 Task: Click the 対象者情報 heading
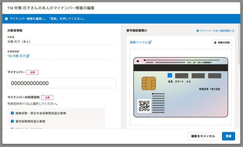15,30
